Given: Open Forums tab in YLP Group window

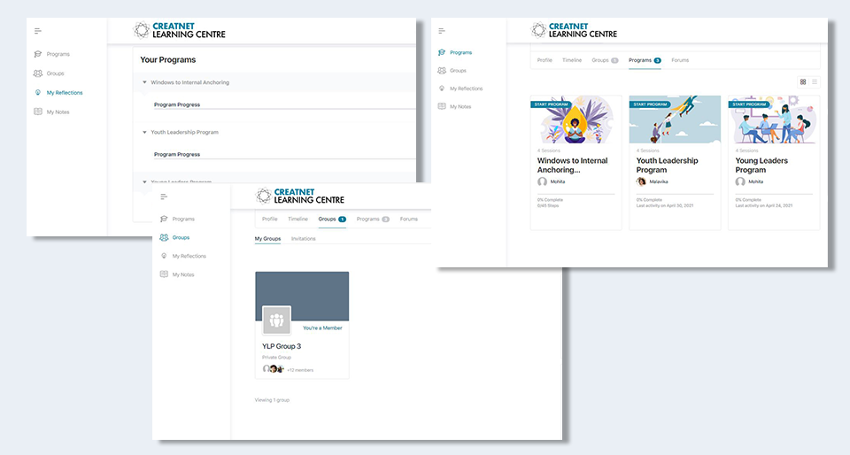Looking at the screenshot, I should pos(409,219).
